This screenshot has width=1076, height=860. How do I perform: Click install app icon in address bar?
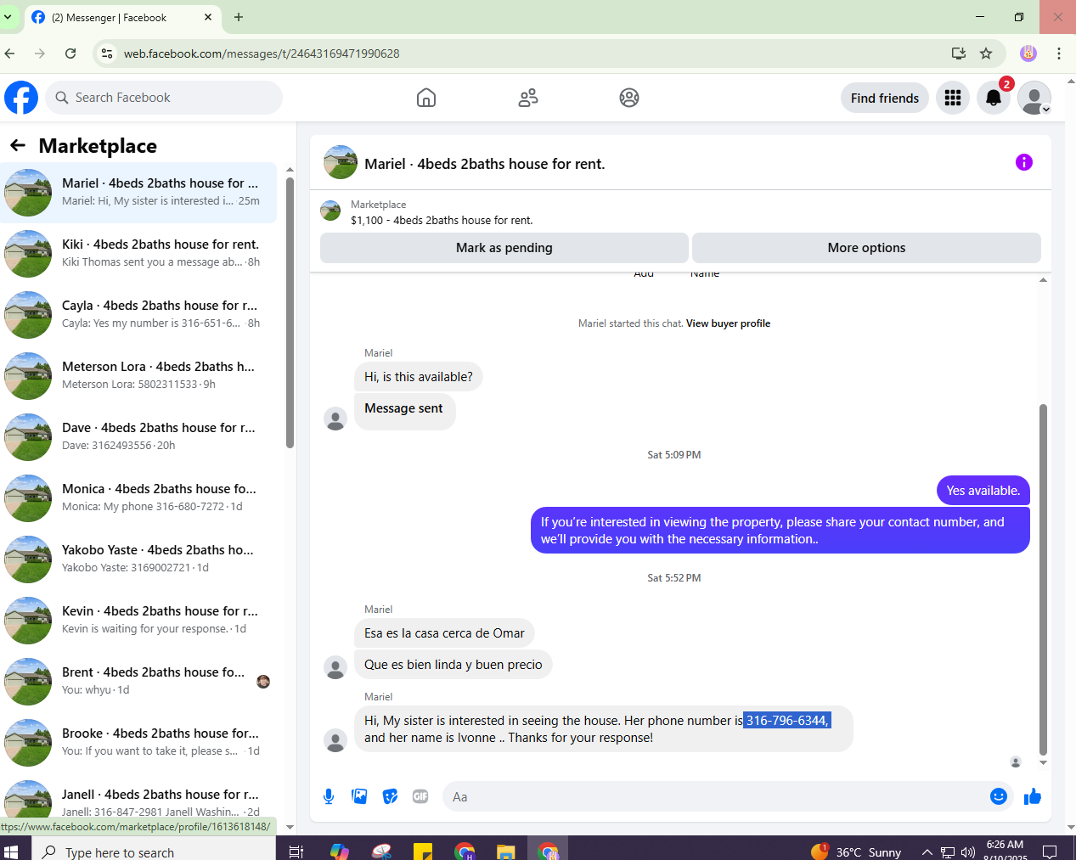coord(959,53)
